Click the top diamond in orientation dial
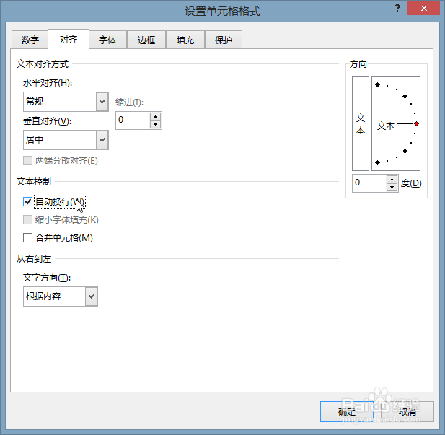Image resolution: width=445 pixels, height=435 pixels. click(x=377, y=84)
